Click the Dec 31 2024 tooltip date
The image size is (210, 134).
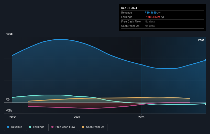point(129,8)
